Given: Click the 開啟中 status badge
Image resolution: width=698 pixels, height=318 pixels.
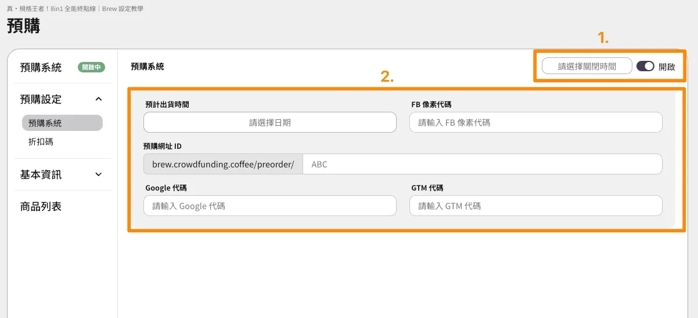Looking at the screenshot, I should point(91,67).
